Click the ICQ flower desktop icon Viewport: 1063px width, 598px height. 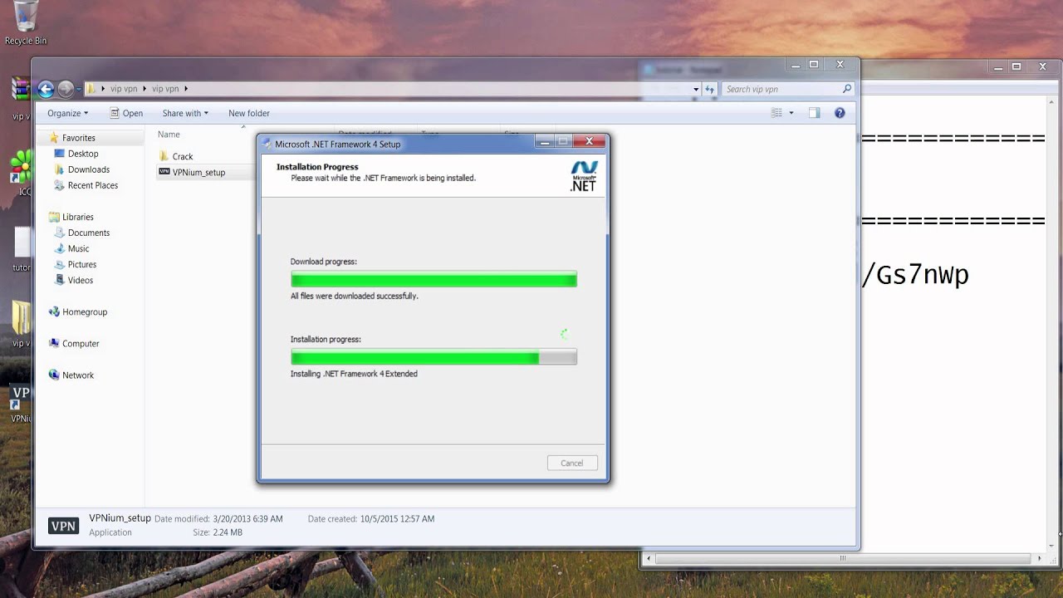pyautogui.click(x=20, y=166)
